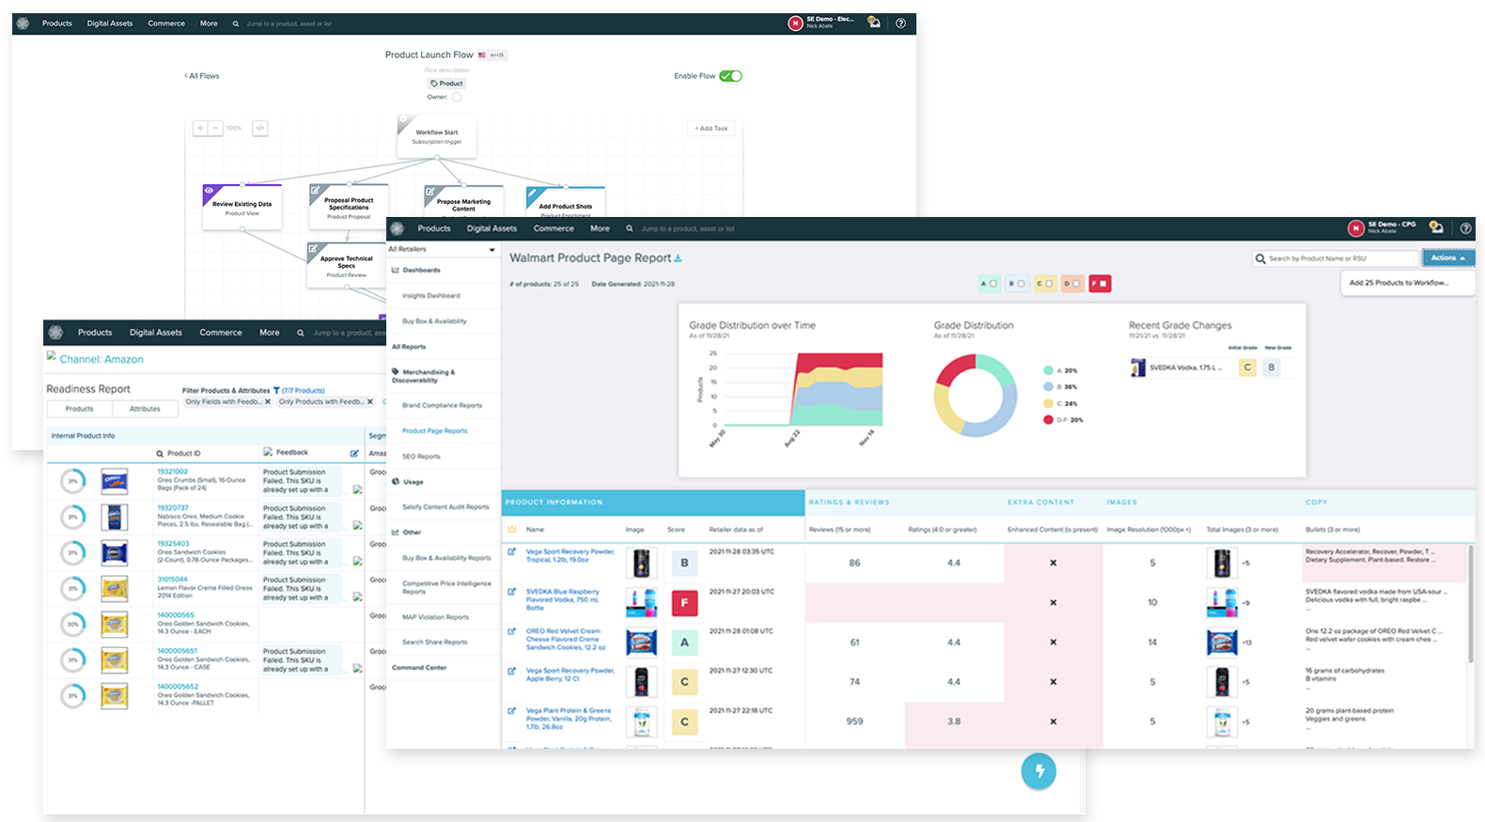Open Commerce menu in Walmart report window
1485x822 pixels.
tap(554, 228)
